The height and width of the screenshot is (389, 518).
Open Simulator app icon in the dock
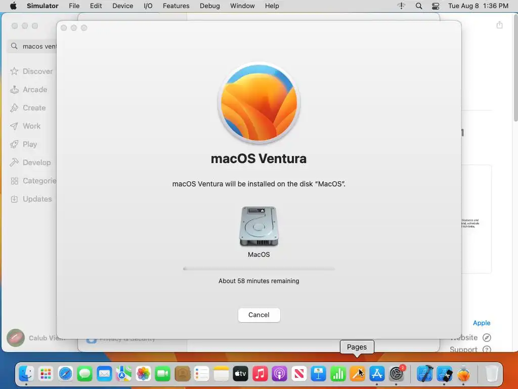pos(444,374)
